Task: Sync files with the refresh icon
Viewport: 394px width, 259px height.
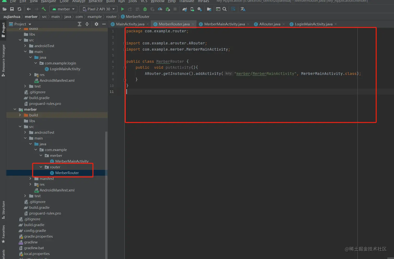Action: coord(20,9)
